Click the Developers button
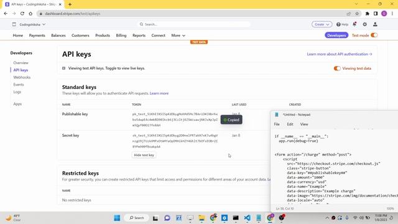The width and height of the screenshot is (398, 224). click(336, 35)
